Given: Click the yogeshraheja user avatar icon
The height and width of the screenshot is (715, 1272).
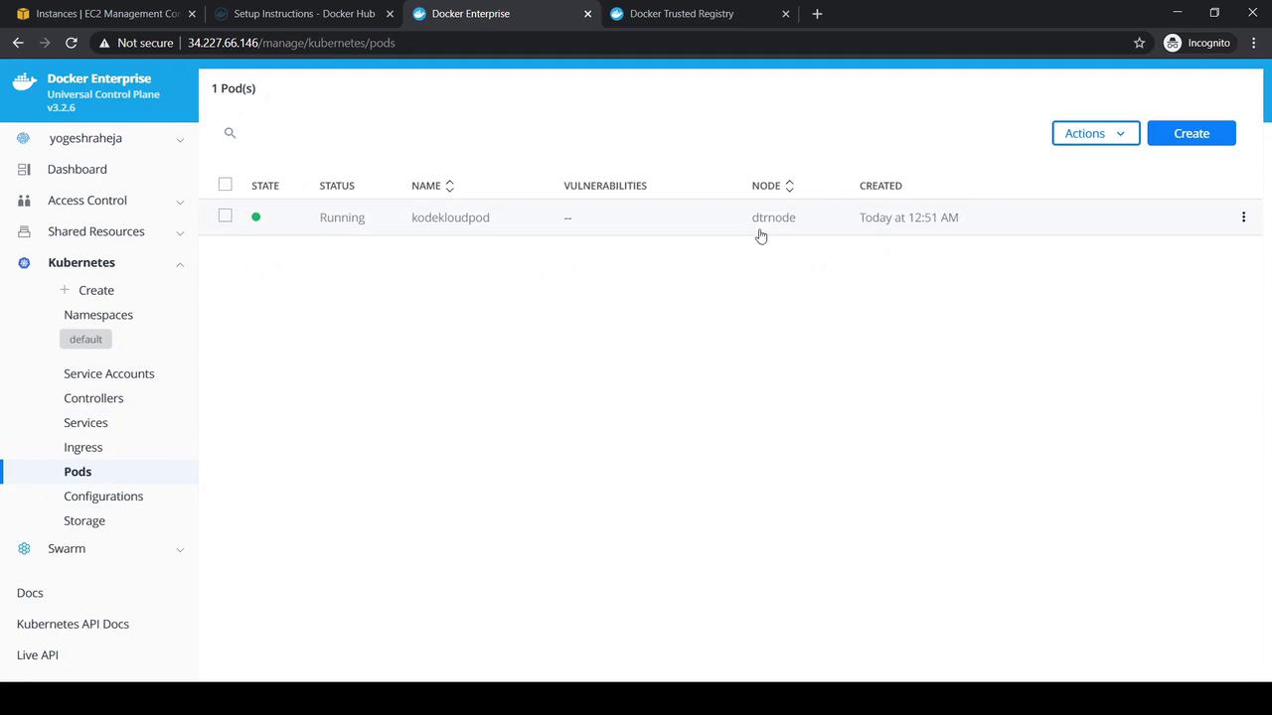Looking at the screenshot, I should (24, 138).
